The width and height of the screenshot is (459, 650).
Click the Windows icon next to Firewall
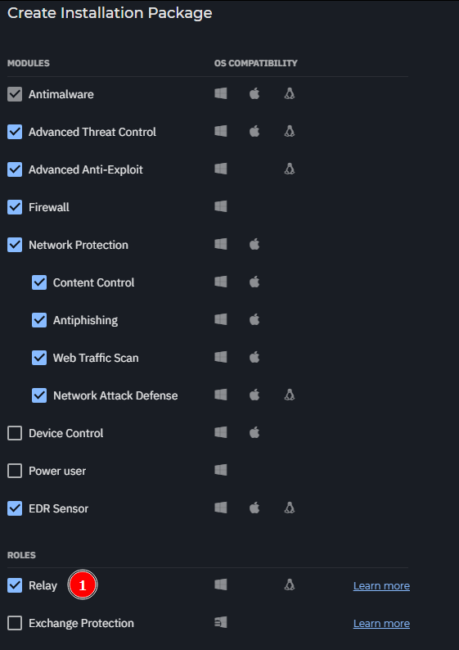click(x=221, y=206)
